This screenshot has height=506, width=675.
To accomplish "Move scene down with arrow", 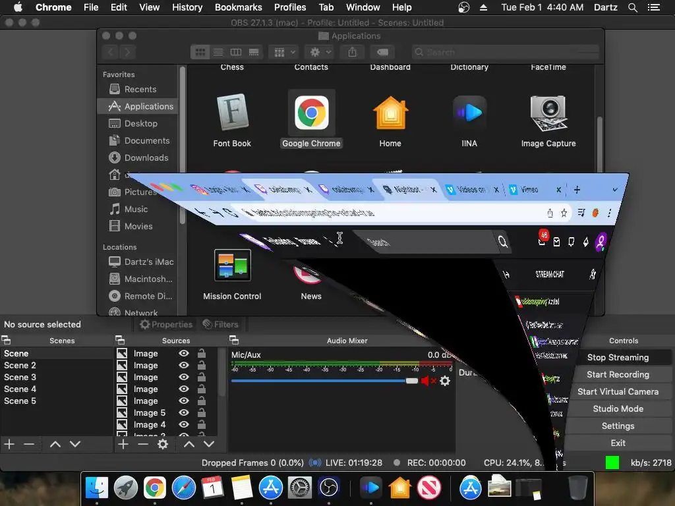I will 75,444.
